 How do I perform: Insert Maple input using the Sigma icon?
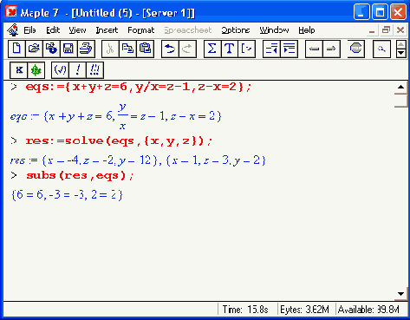pyautogui.click(x=212, y=49)
